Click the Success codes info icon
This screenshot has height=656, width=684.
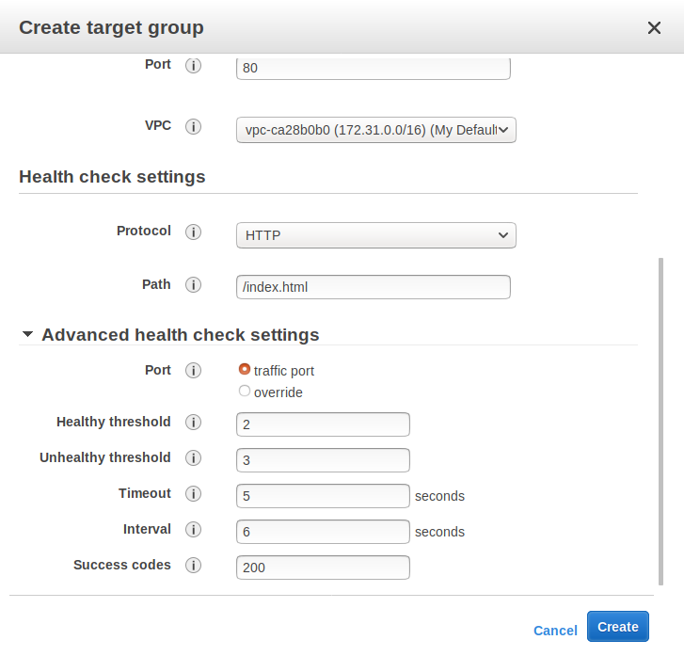click(193, 566)
